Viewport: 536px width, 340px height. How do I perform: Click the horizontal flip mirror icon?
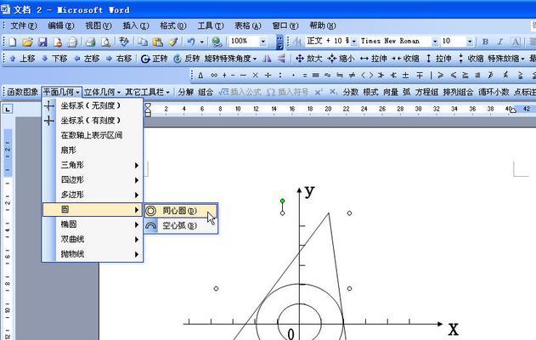[x=267, y=59]
